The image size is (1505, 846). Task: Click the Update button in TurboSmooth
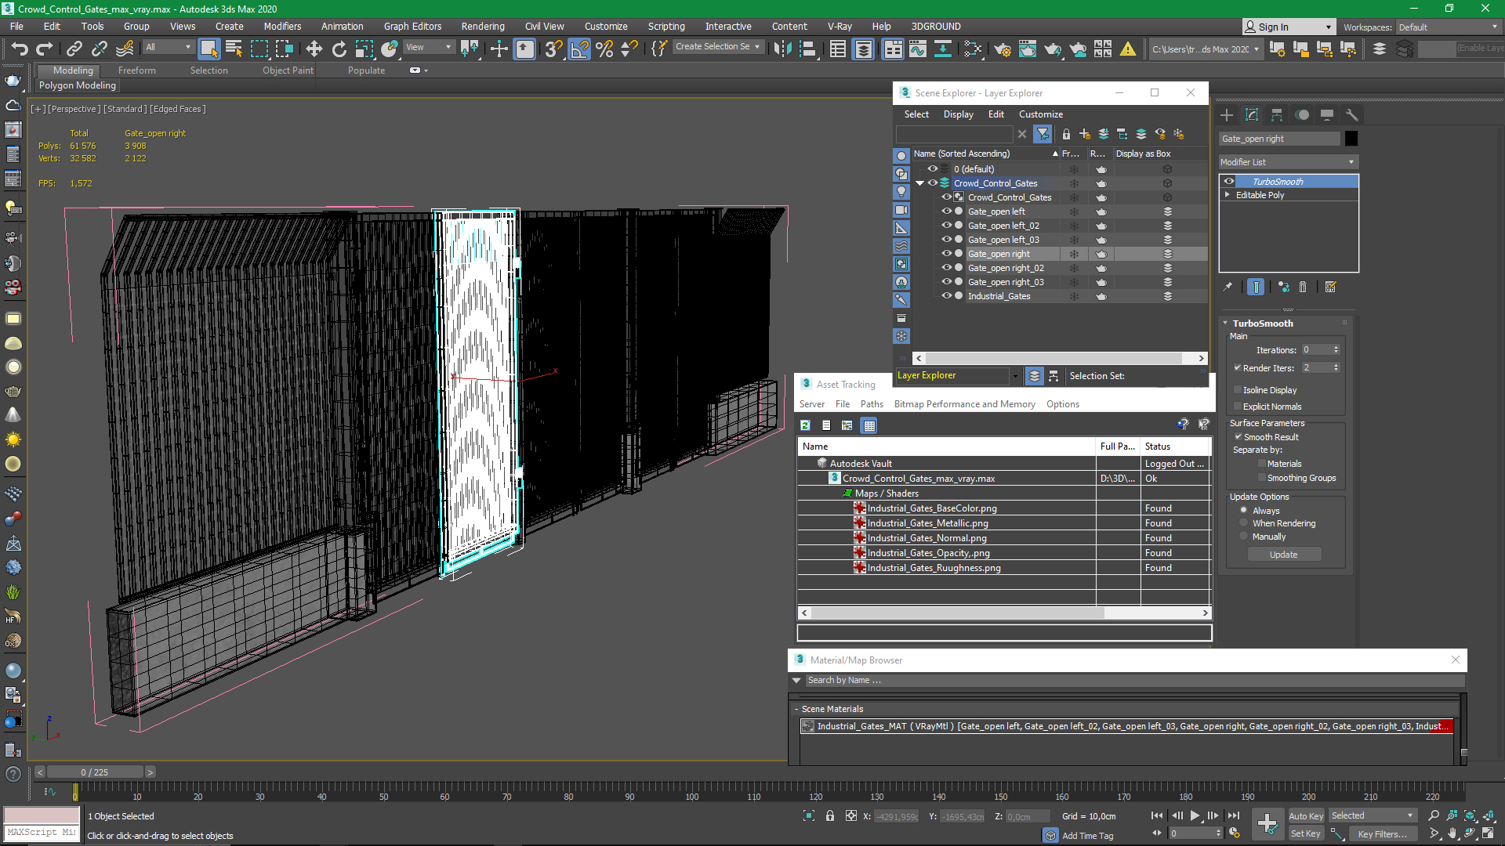1284,554
